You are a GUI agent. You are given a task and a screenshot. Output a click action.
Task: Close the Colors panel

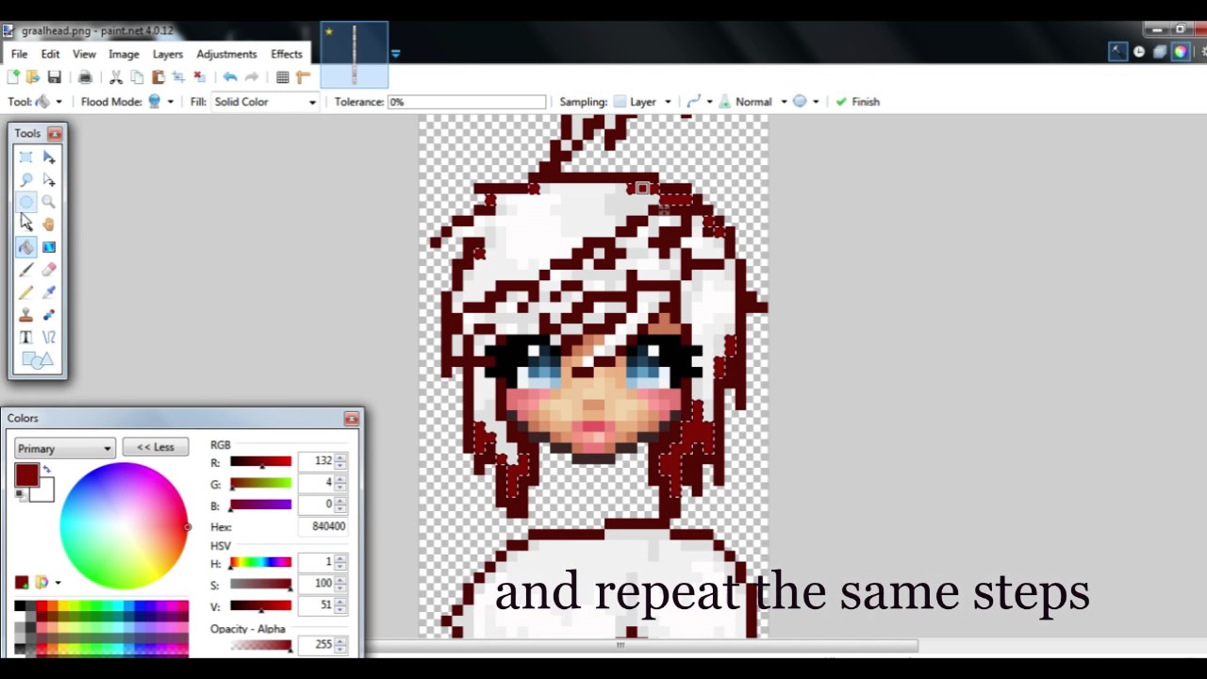tap(351, 419)
